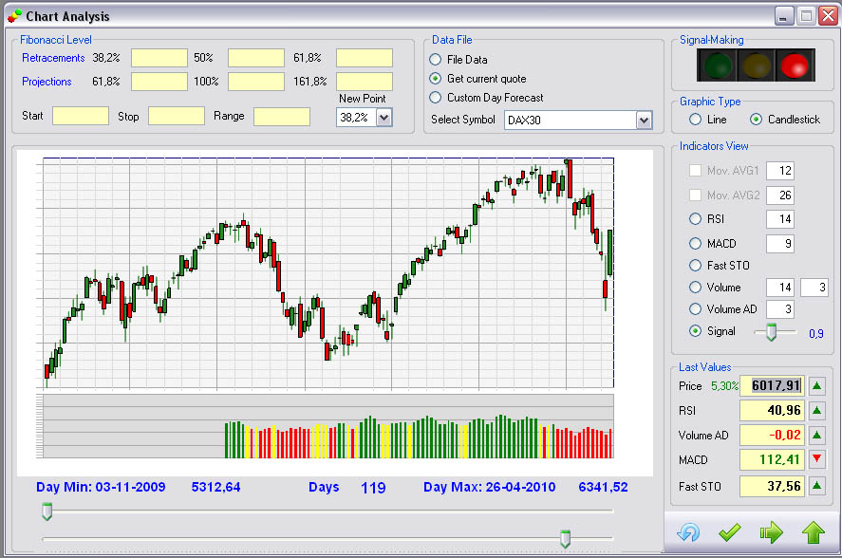This screenshot has height=558, width=842.
Task: Click the Mov. AVG1 period field showing 12
Action: [x=779, y=171]
